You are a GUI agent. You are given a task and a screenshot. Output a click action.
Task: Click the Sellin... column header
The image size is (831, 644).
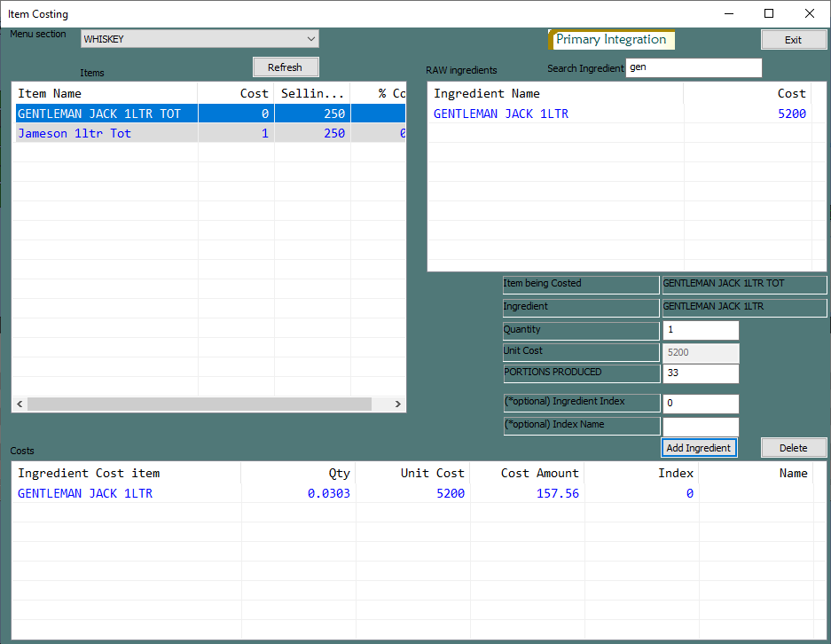click(x=312, y=94)
